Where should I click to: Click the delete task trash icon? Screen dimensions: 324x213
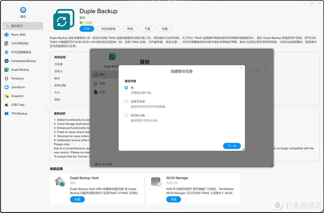coord(258,70)
